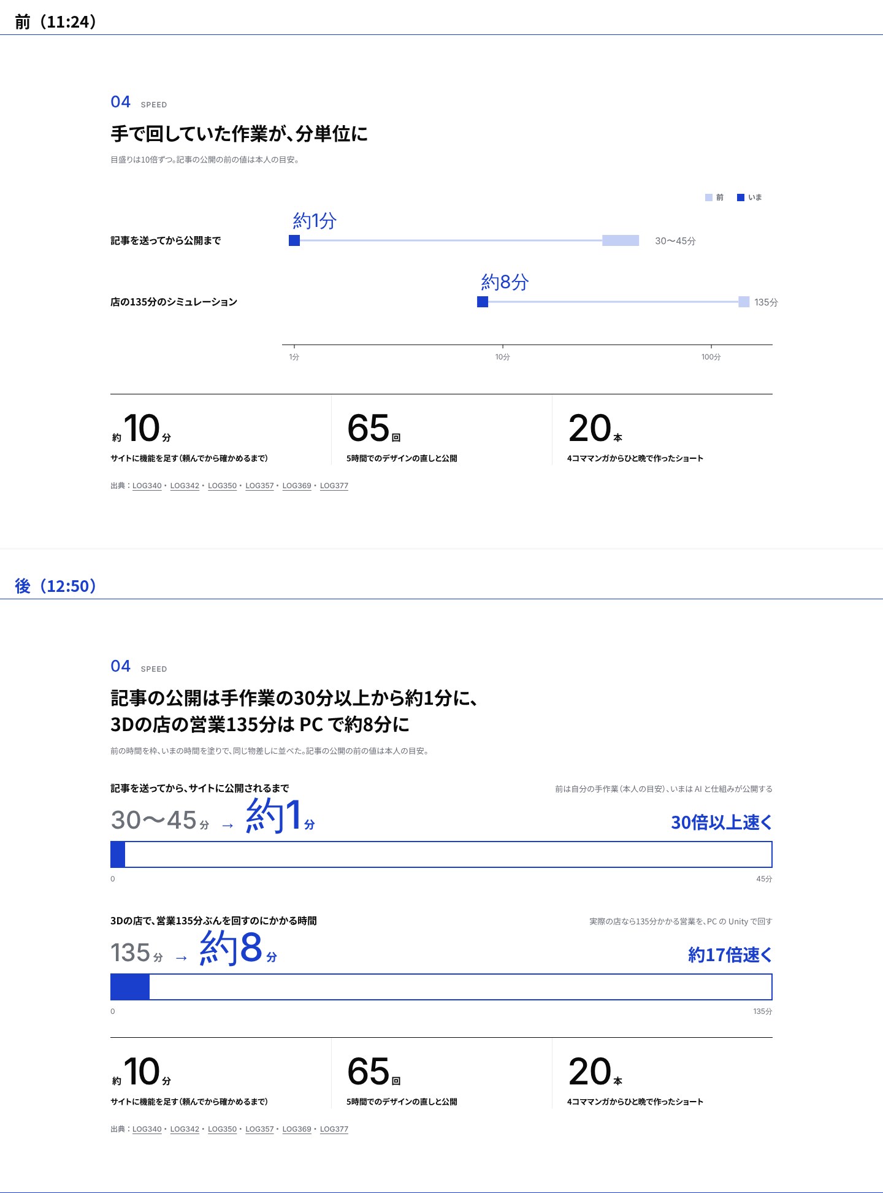
Task: Click the light bar beside 30〜45分 label
Action: 621,240
